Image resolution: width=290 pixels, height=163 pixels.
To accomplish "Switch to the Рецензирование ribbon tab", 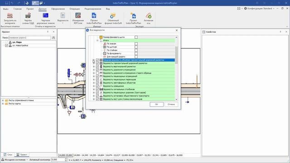I will [92, 9].
